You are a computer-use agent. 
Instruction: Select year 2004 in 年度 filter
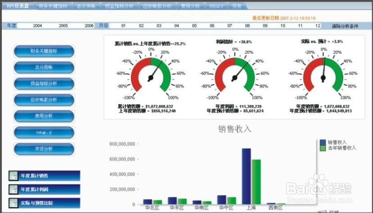tap(37, 26)
